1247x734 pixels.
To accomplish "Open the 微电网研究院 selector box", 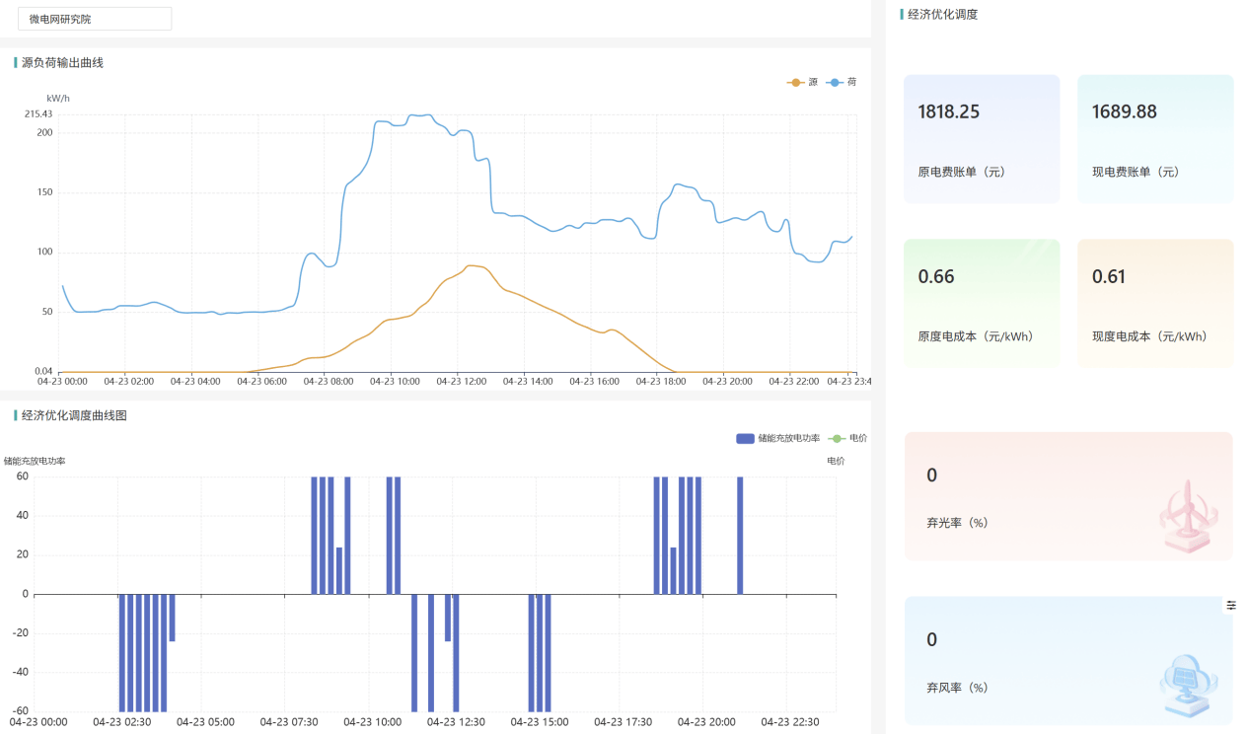I will pyautogui.click(x=95, y=19).
